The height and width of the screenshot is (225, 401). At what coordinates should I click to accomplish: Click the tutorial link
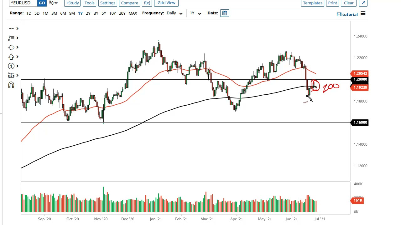[347, 14]
